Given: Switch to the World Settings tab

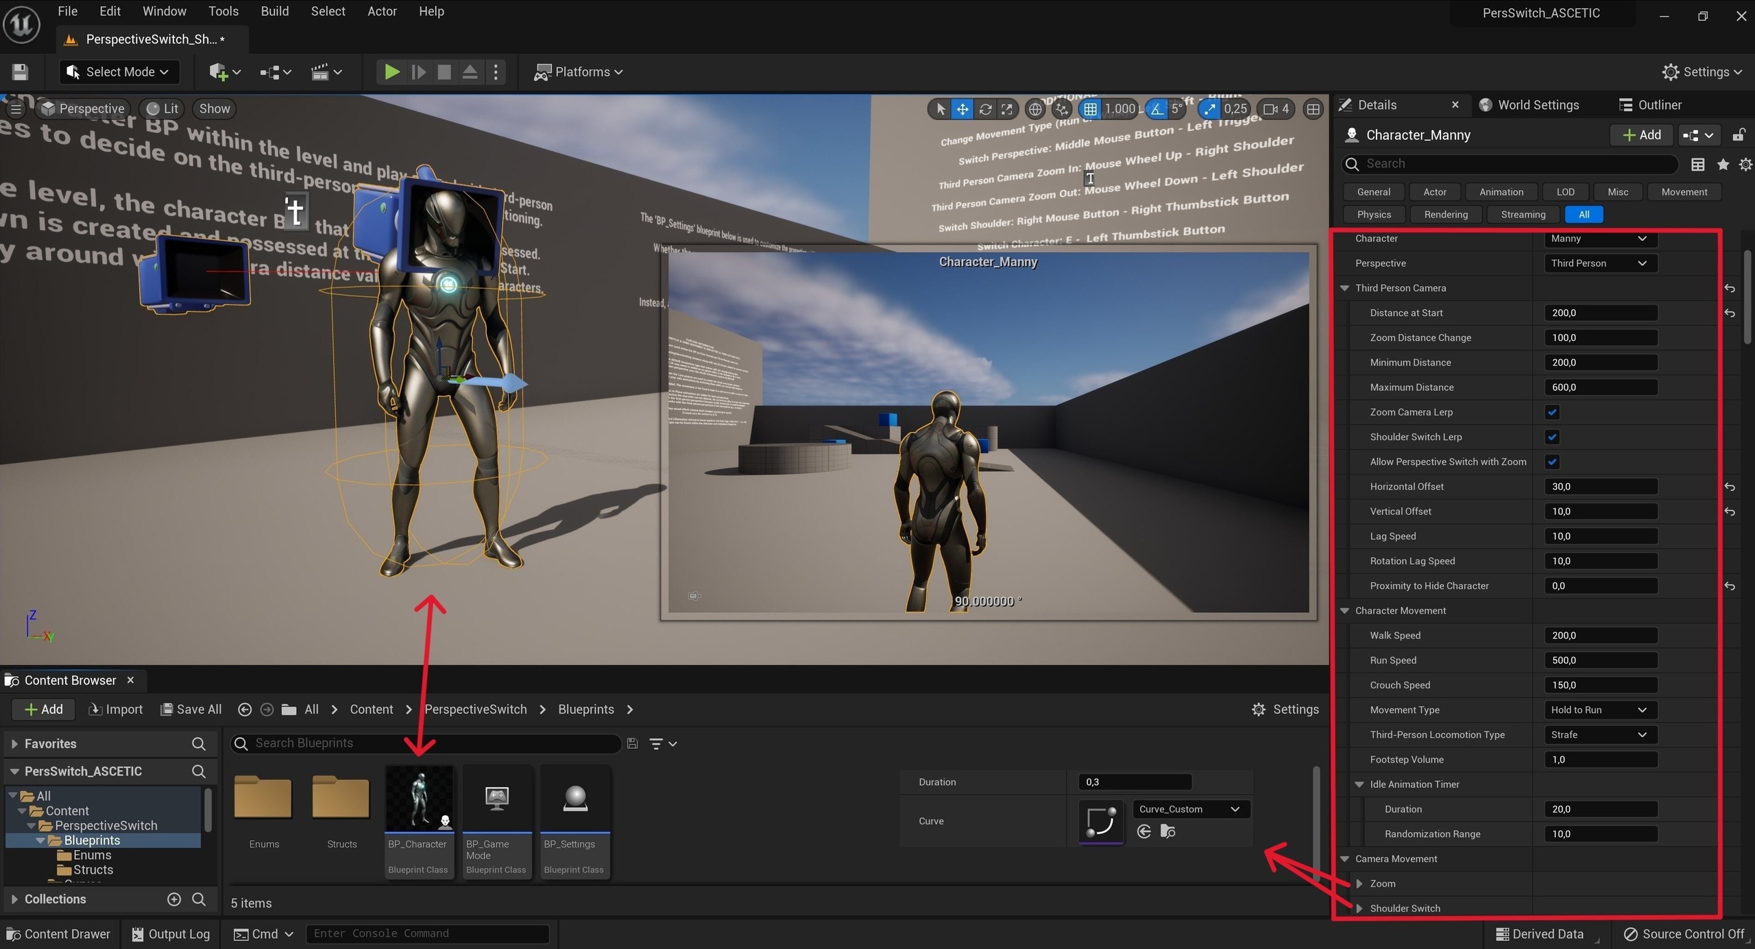Looking at the screenshot, I should tap(1529, 105).
